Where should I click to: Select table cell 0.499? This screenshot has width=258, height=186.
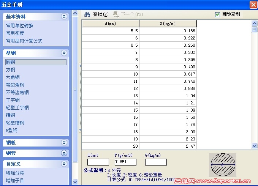[x=168, y=67]
